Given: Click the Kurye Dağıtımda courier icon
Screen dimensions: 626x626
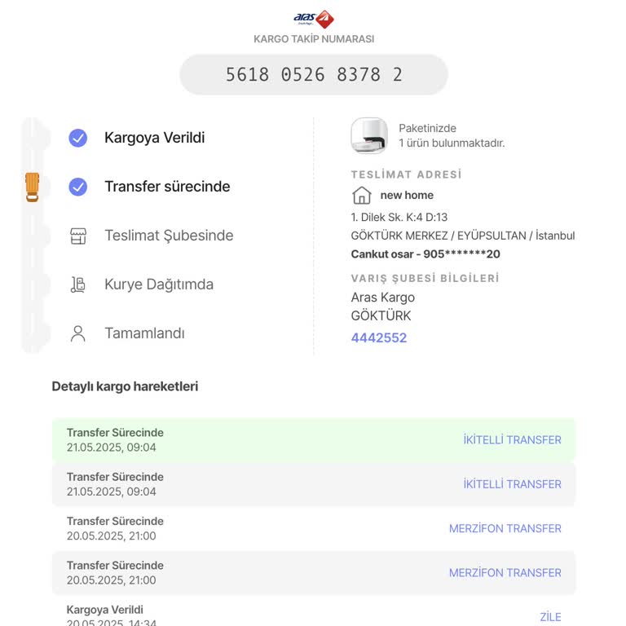Looking at the screenshot, I should click(x=78, y=284).
